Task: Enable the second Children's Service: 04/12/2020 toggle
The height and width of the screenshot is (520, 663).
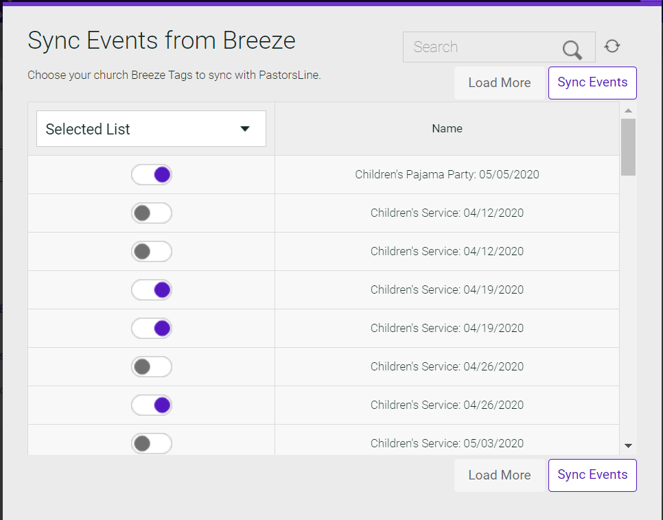Action: pyautogui.click(x=152, y=252)
